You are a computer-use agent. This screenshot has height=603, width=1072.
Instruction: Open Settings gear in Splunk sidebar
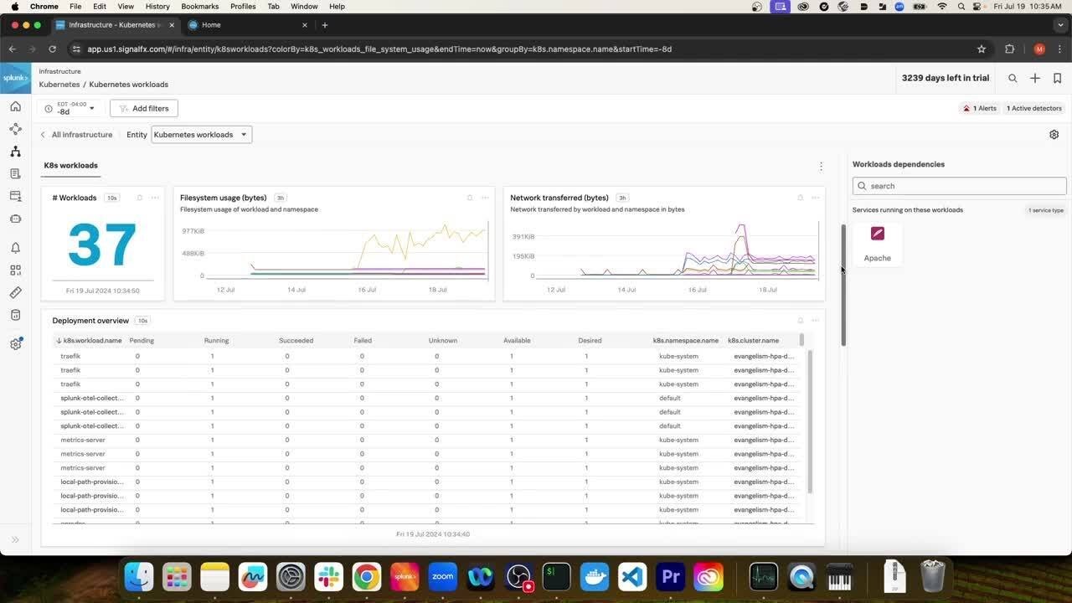15,344
